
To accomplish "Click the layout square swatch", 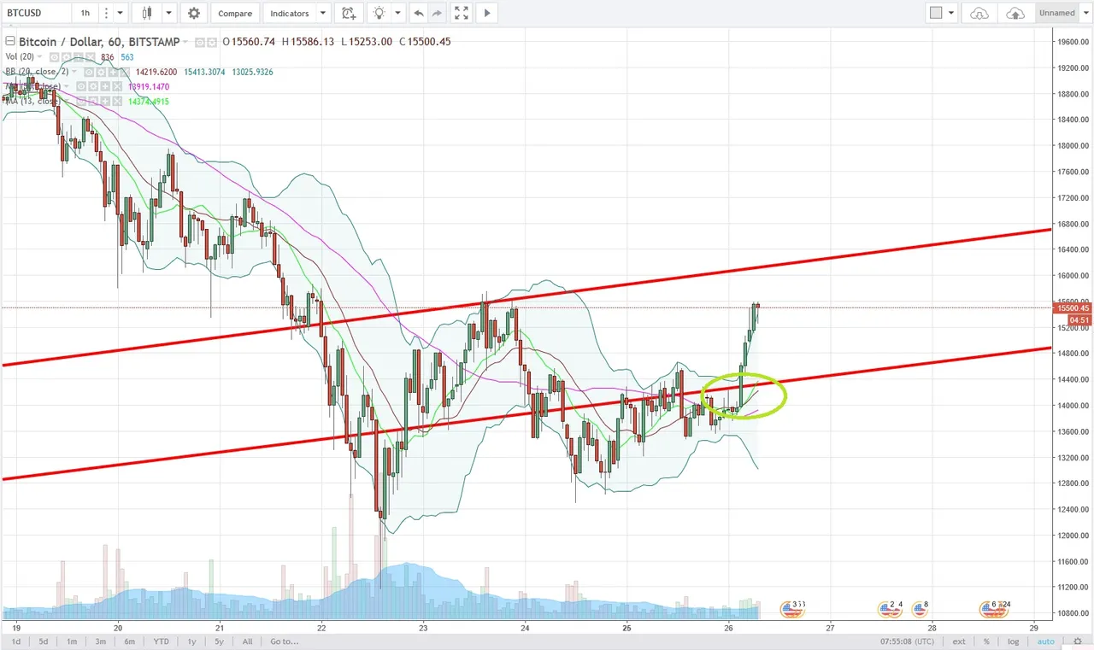I will click(x=936, y=13).
